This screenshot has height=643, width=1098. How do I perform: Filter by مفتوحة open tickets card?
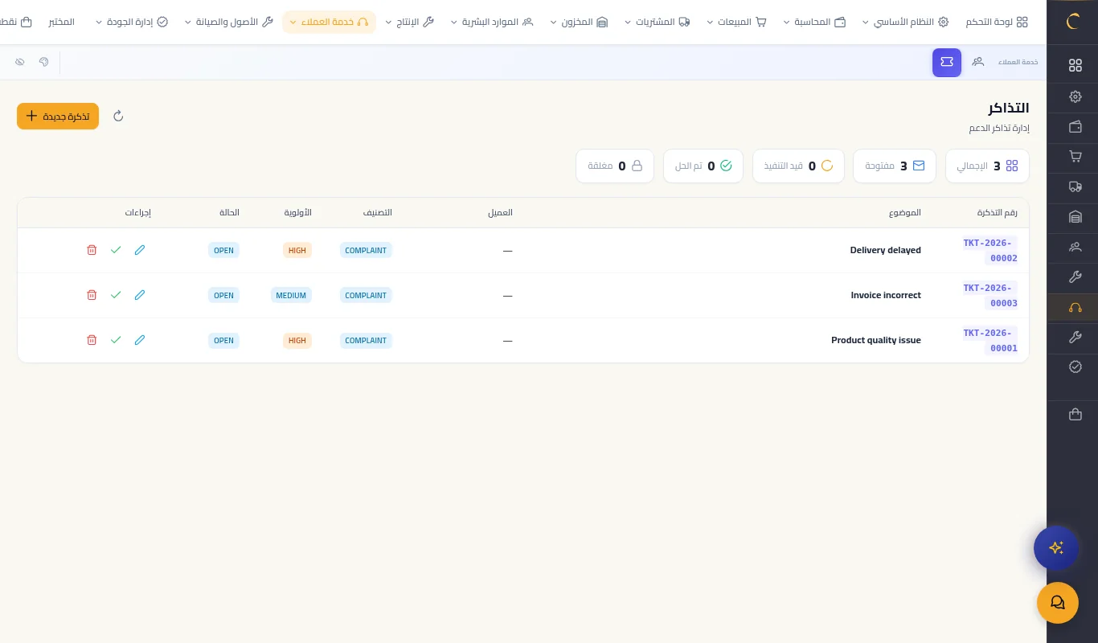(x=895, y=166)
